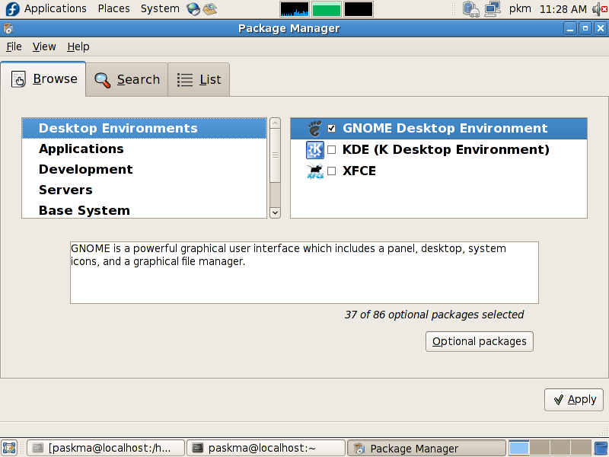Viewport: 609px width, 457px height.
Task: Minimize the Package Manager window
Action: [x=569, y=28]
